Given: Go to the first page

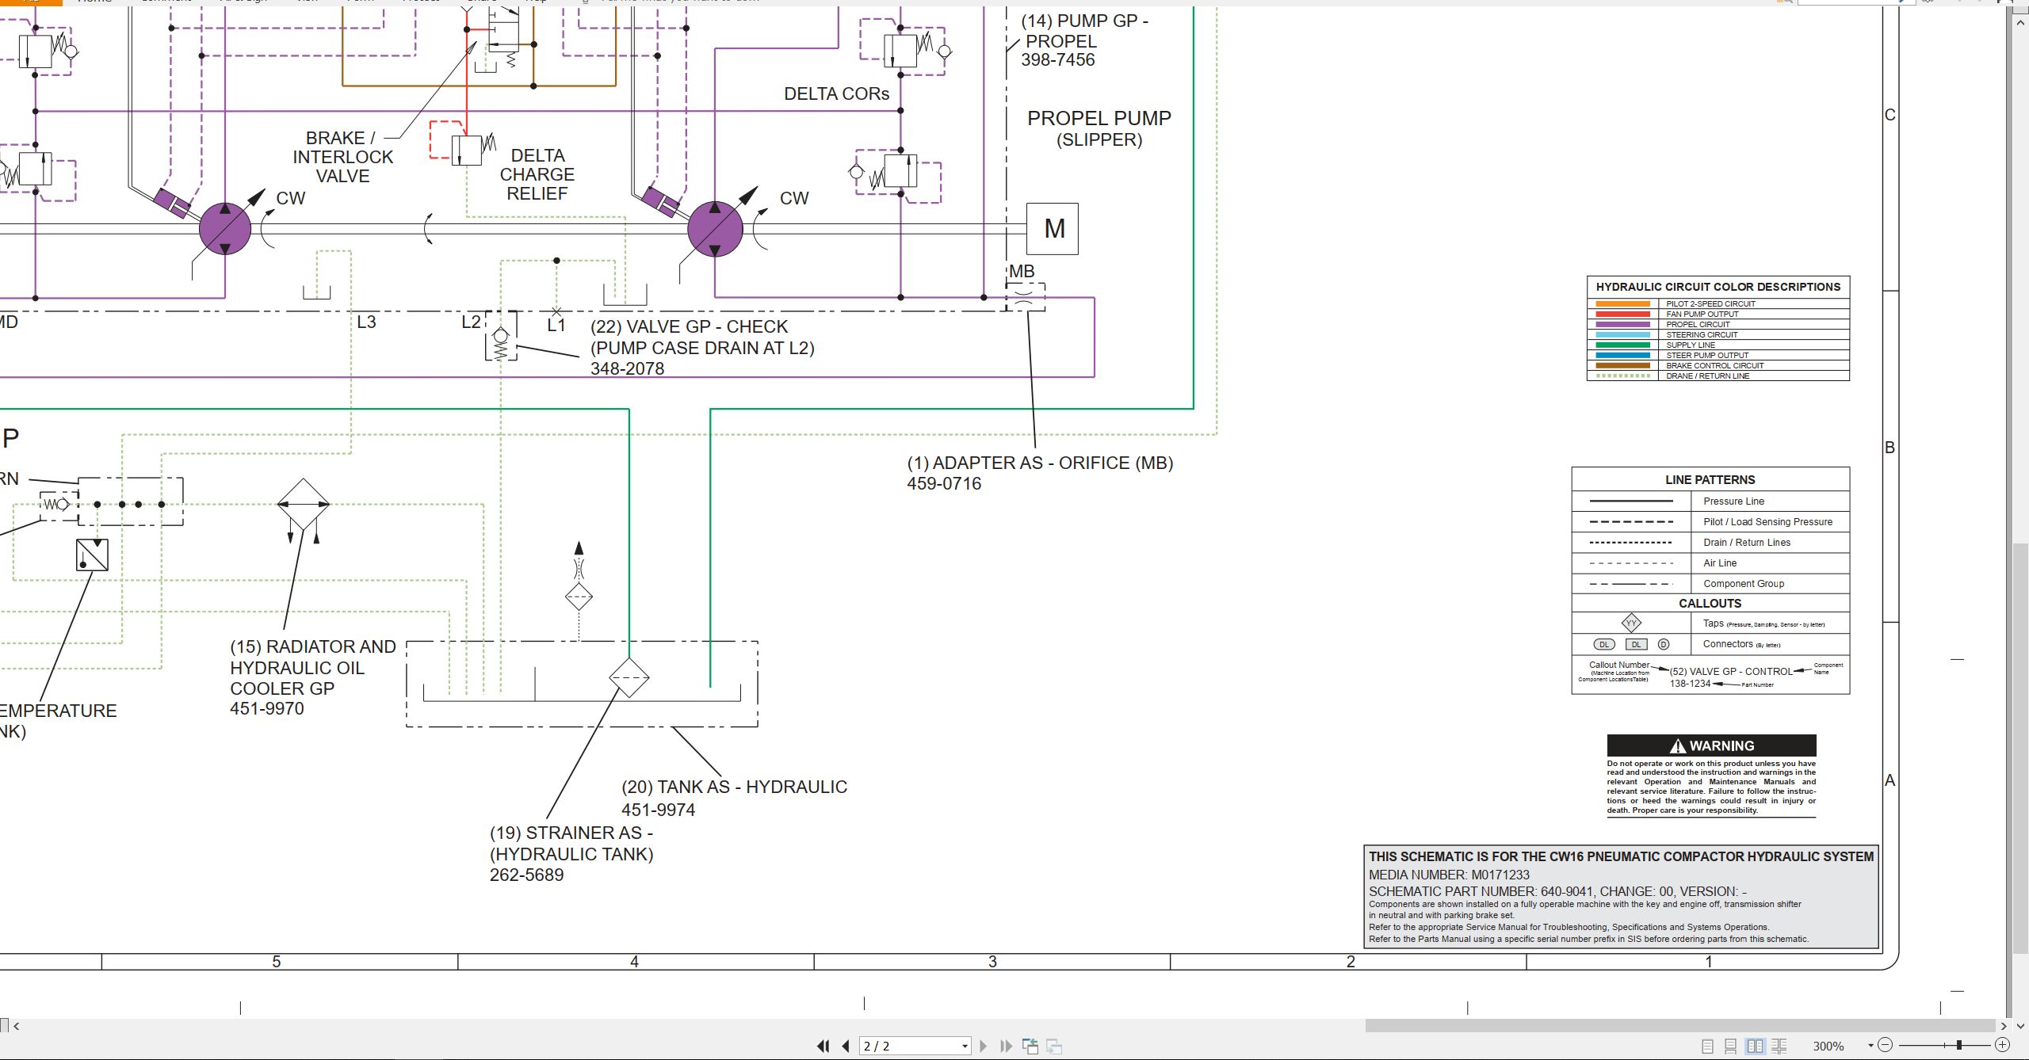Looking at the screenshot, I should [x=823, y=1046].
